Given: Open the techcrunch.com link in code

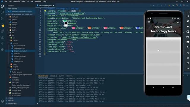Looking at the screenshot, I should (x=72, y=13).
